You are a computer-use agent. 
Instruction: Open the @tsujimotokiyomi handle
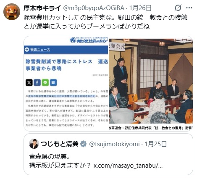click(x=114, y=144)
